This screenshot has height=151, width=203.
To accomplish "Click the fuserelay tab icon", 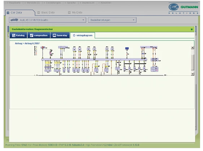I will (55, 35).
